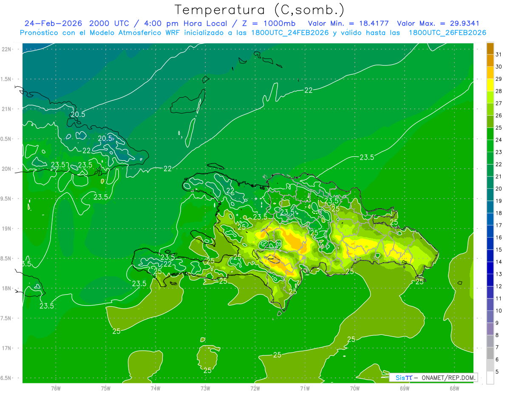Viewport: 510px width, 394px height.
Task: Click colorbar value label '31'
Action: tap(499, 54)
